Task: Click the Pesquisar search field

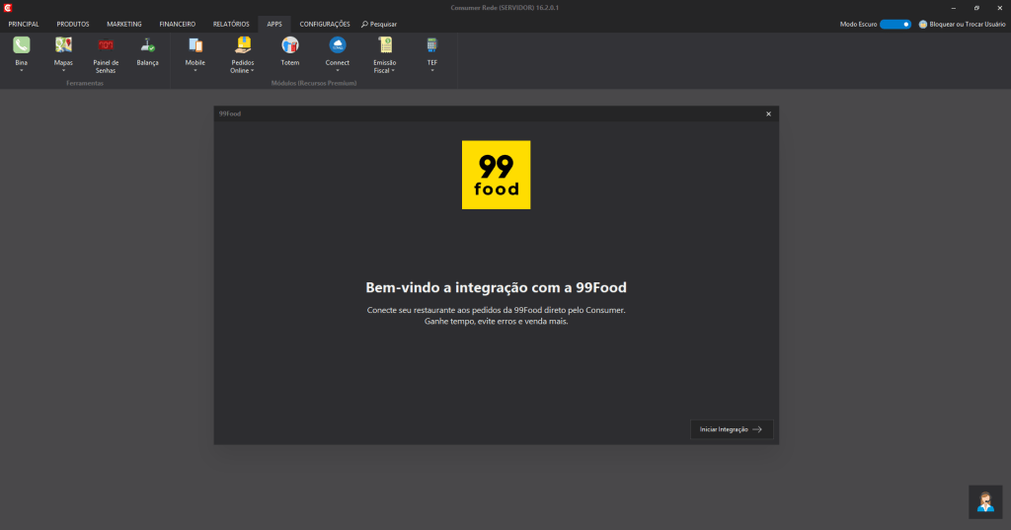Action: [379, 24]
